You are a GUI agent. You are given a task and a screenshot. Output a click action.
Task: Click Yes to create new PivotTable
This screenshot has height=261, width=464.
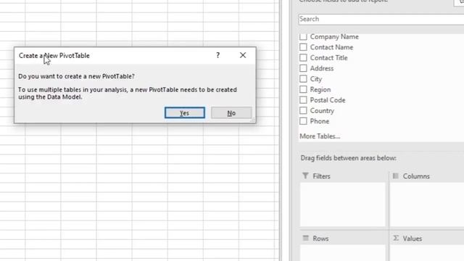click(x=185, y=113)
